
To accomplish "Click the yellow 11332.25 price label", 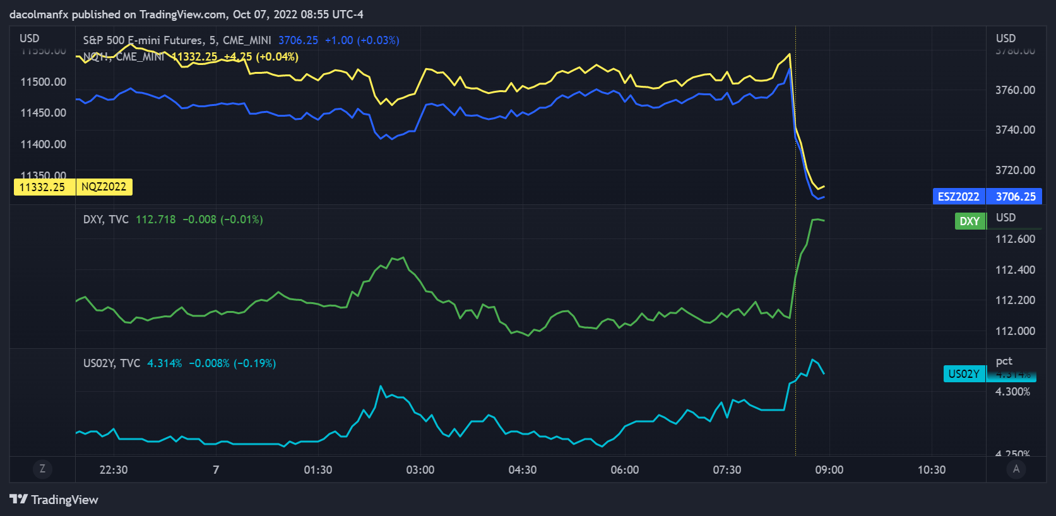I will [42, 187].
